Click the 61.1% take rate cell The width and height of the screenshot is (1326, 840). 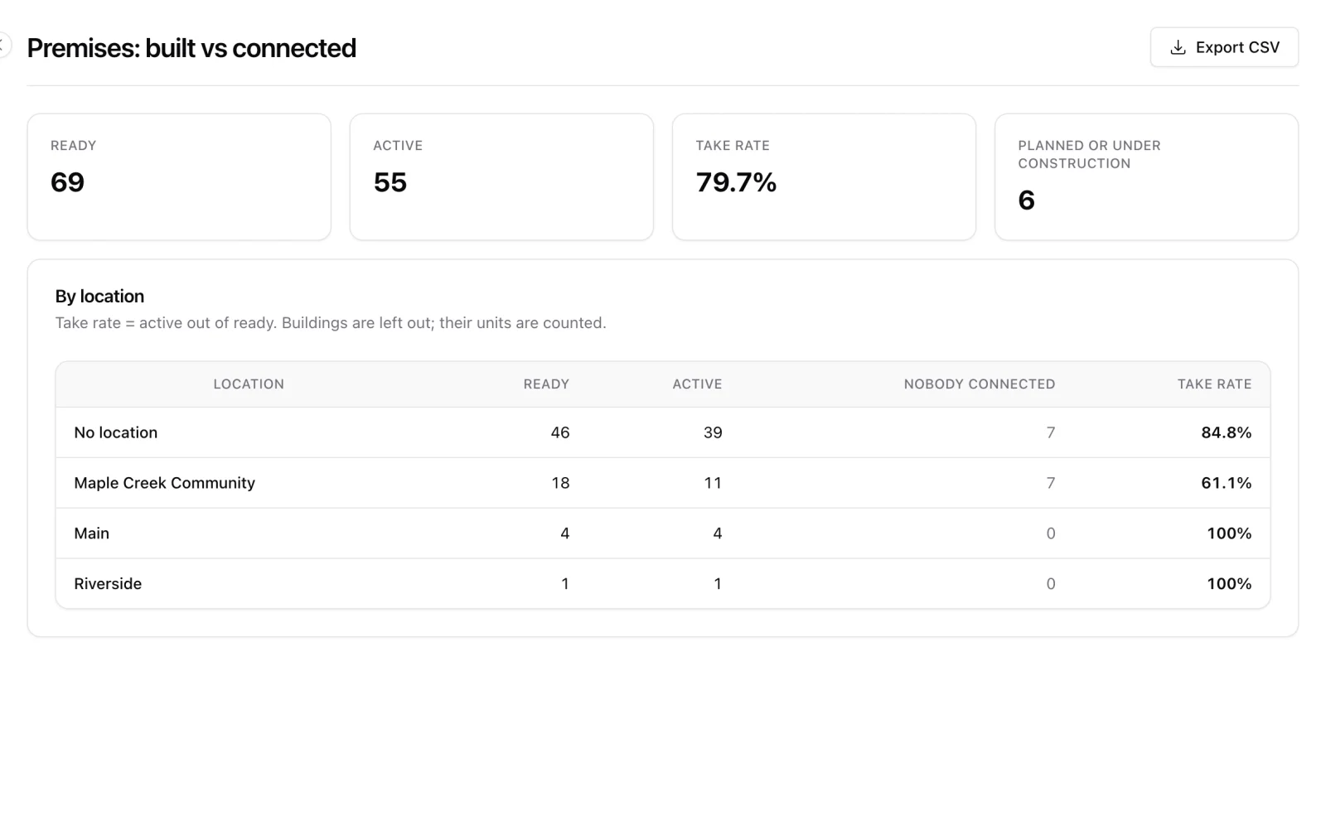click(x=1227, y=483)
